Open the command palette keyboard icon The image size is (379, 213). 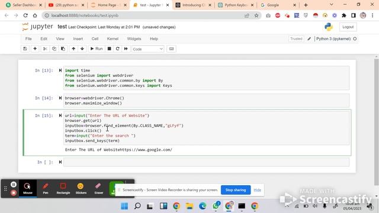tap(171, 49)
